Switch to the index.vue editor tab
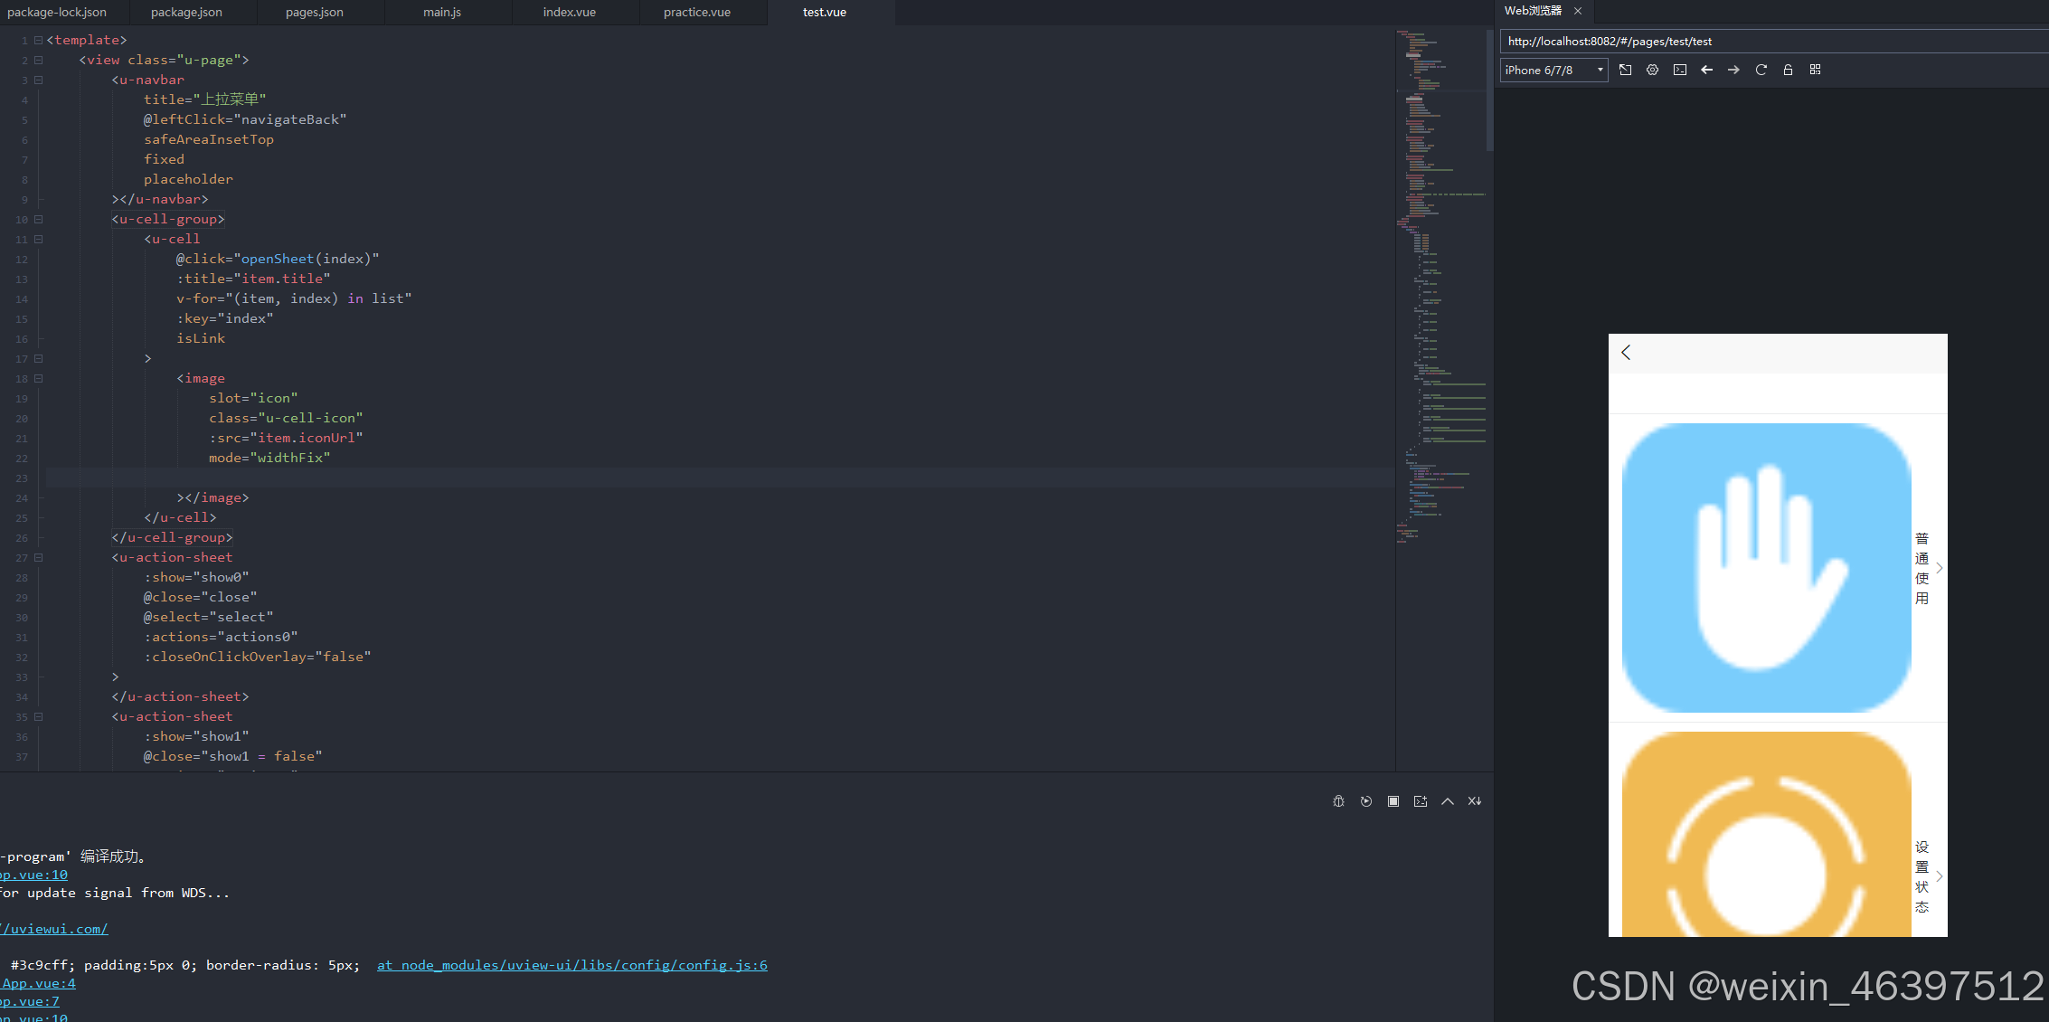The image size is (2049, 1022). pyautogui.click(x=569, y=12)
